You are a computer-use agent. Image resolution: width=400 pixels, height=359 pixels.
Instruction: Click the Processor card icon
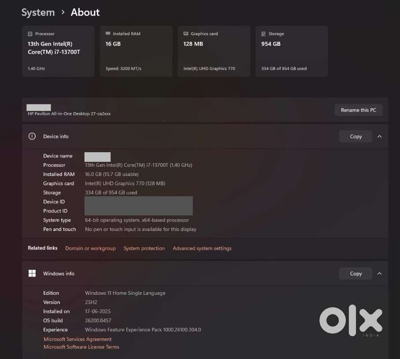[x=30, y=33]
